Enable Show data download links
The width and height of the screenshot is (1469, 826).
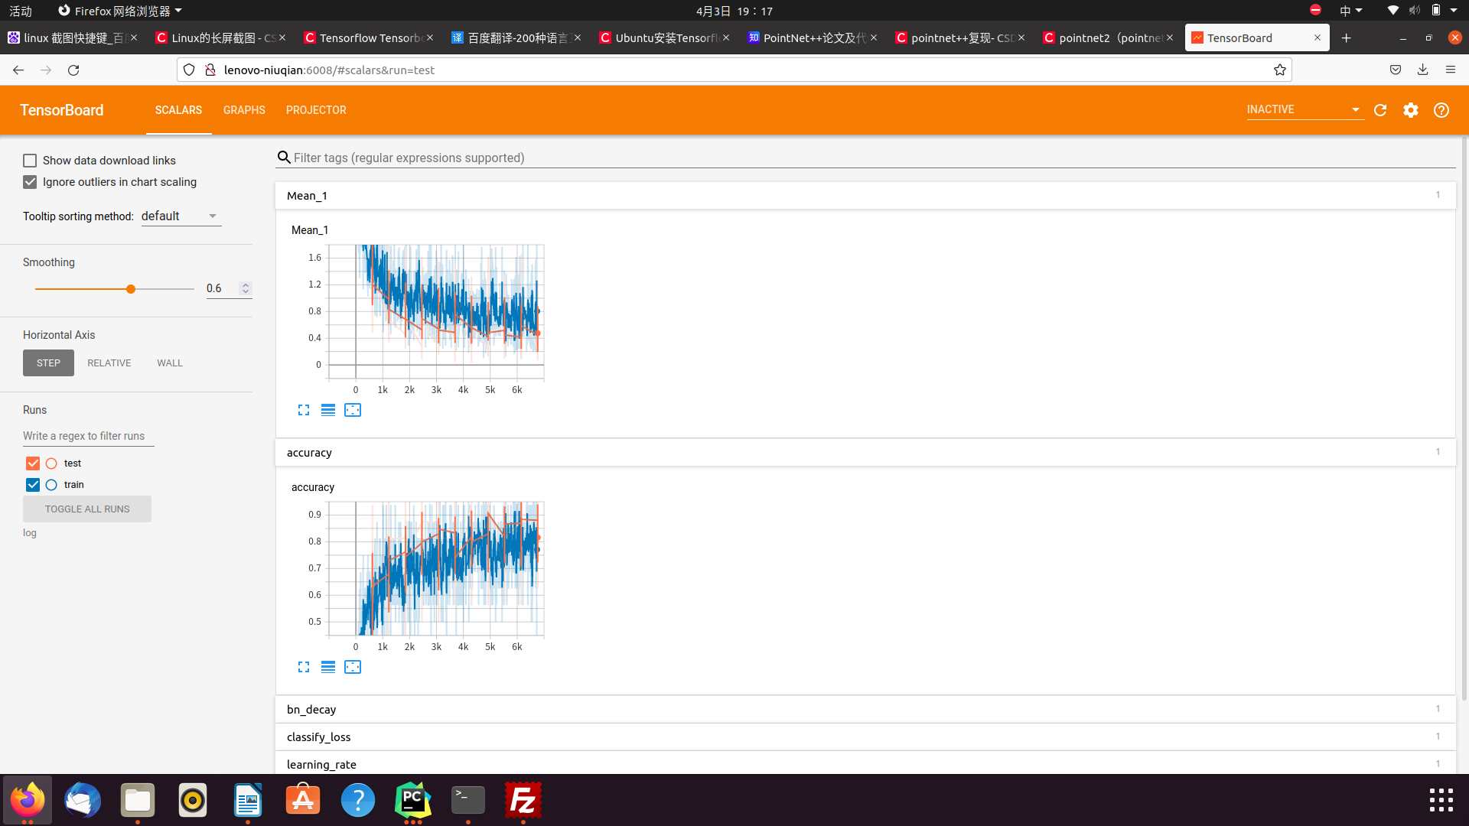point(30,161)
